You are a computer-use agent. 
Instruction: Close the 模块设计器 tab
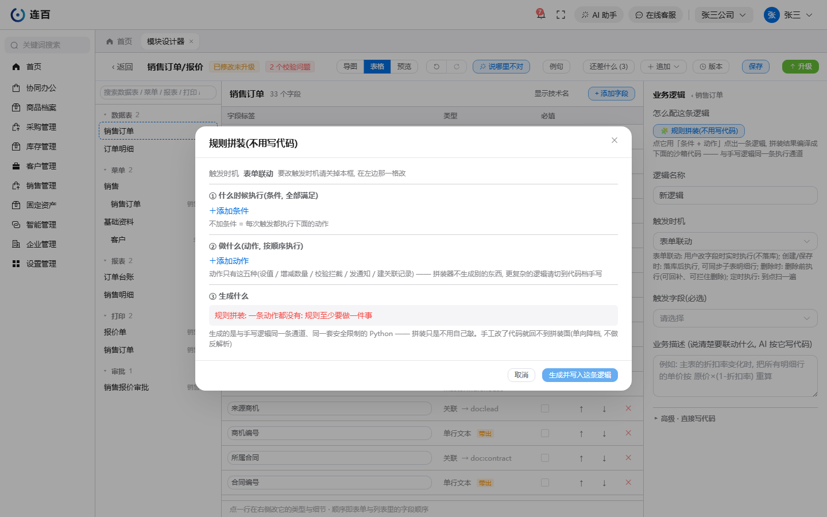[x=191, y=41]
